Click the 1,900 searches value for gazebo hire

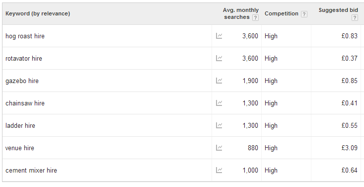click(250, 81)
